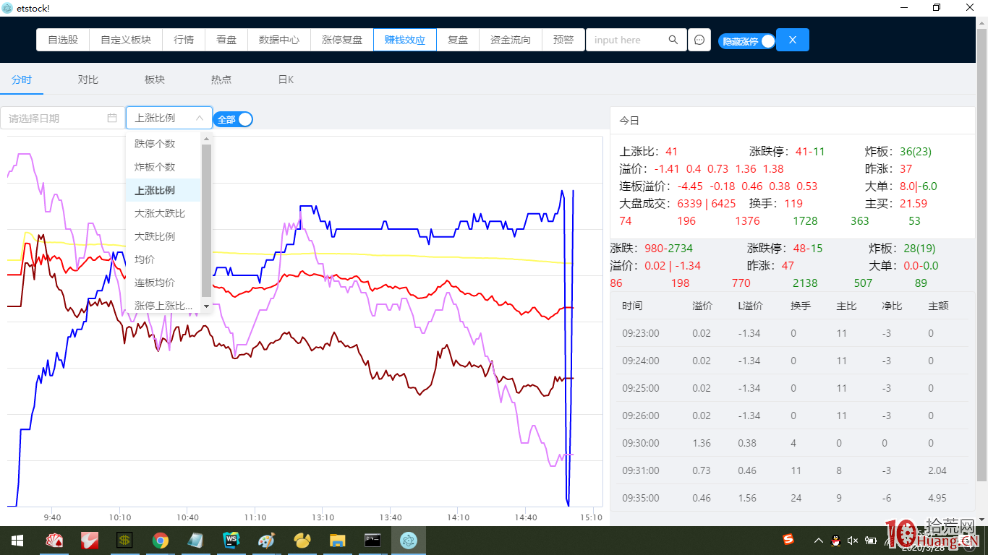Select 跌停个数 from the dropdown list
The image size is (988, 555).
(x=163, y=144)
